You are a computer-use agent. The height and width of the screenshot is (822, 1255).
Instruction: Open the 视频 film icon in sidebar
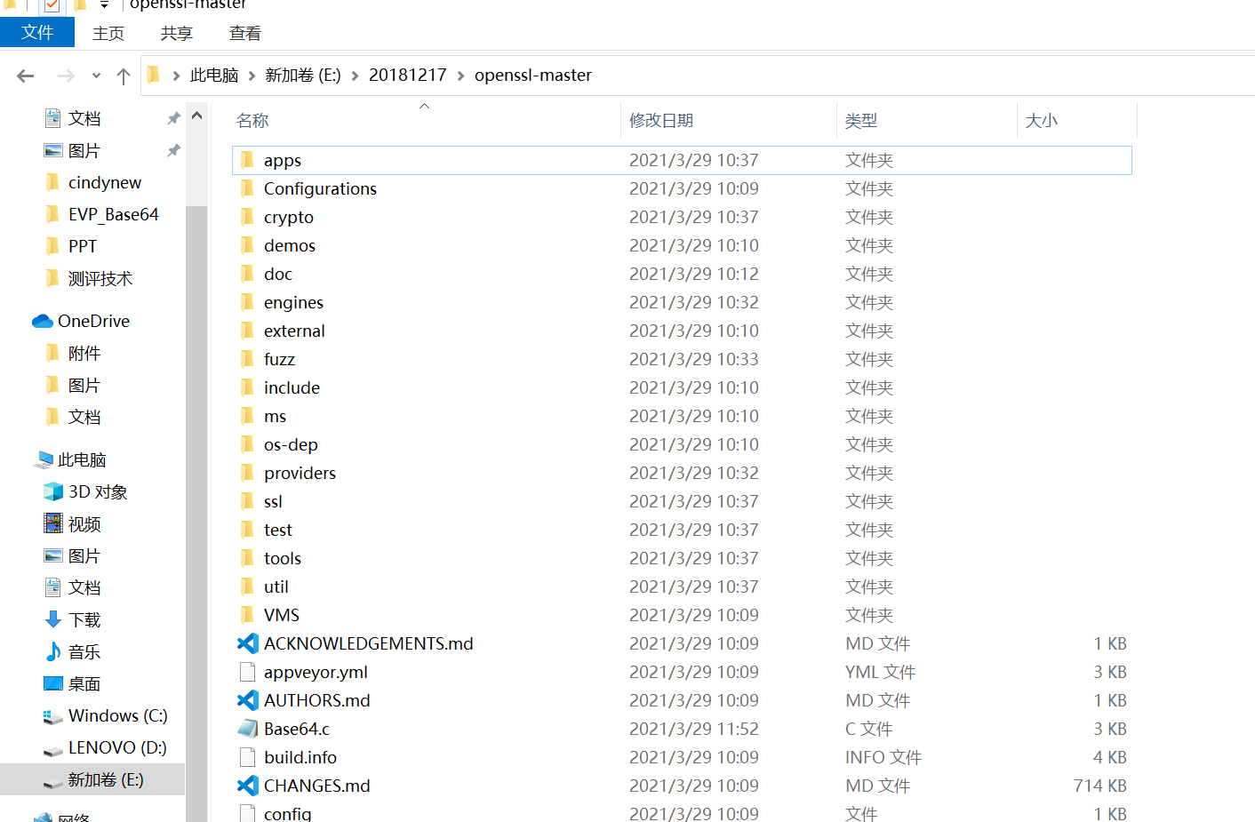(53, 523)
